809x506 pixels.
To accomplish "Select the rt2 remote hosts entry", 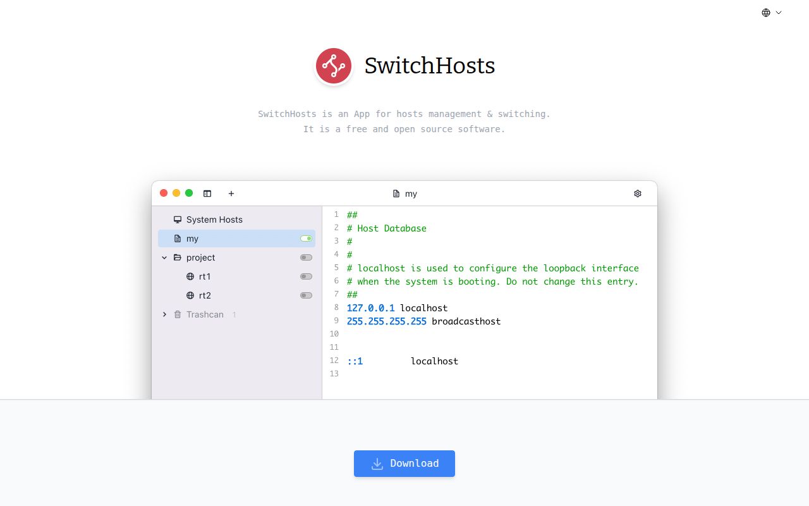I will tap(236, 295).
